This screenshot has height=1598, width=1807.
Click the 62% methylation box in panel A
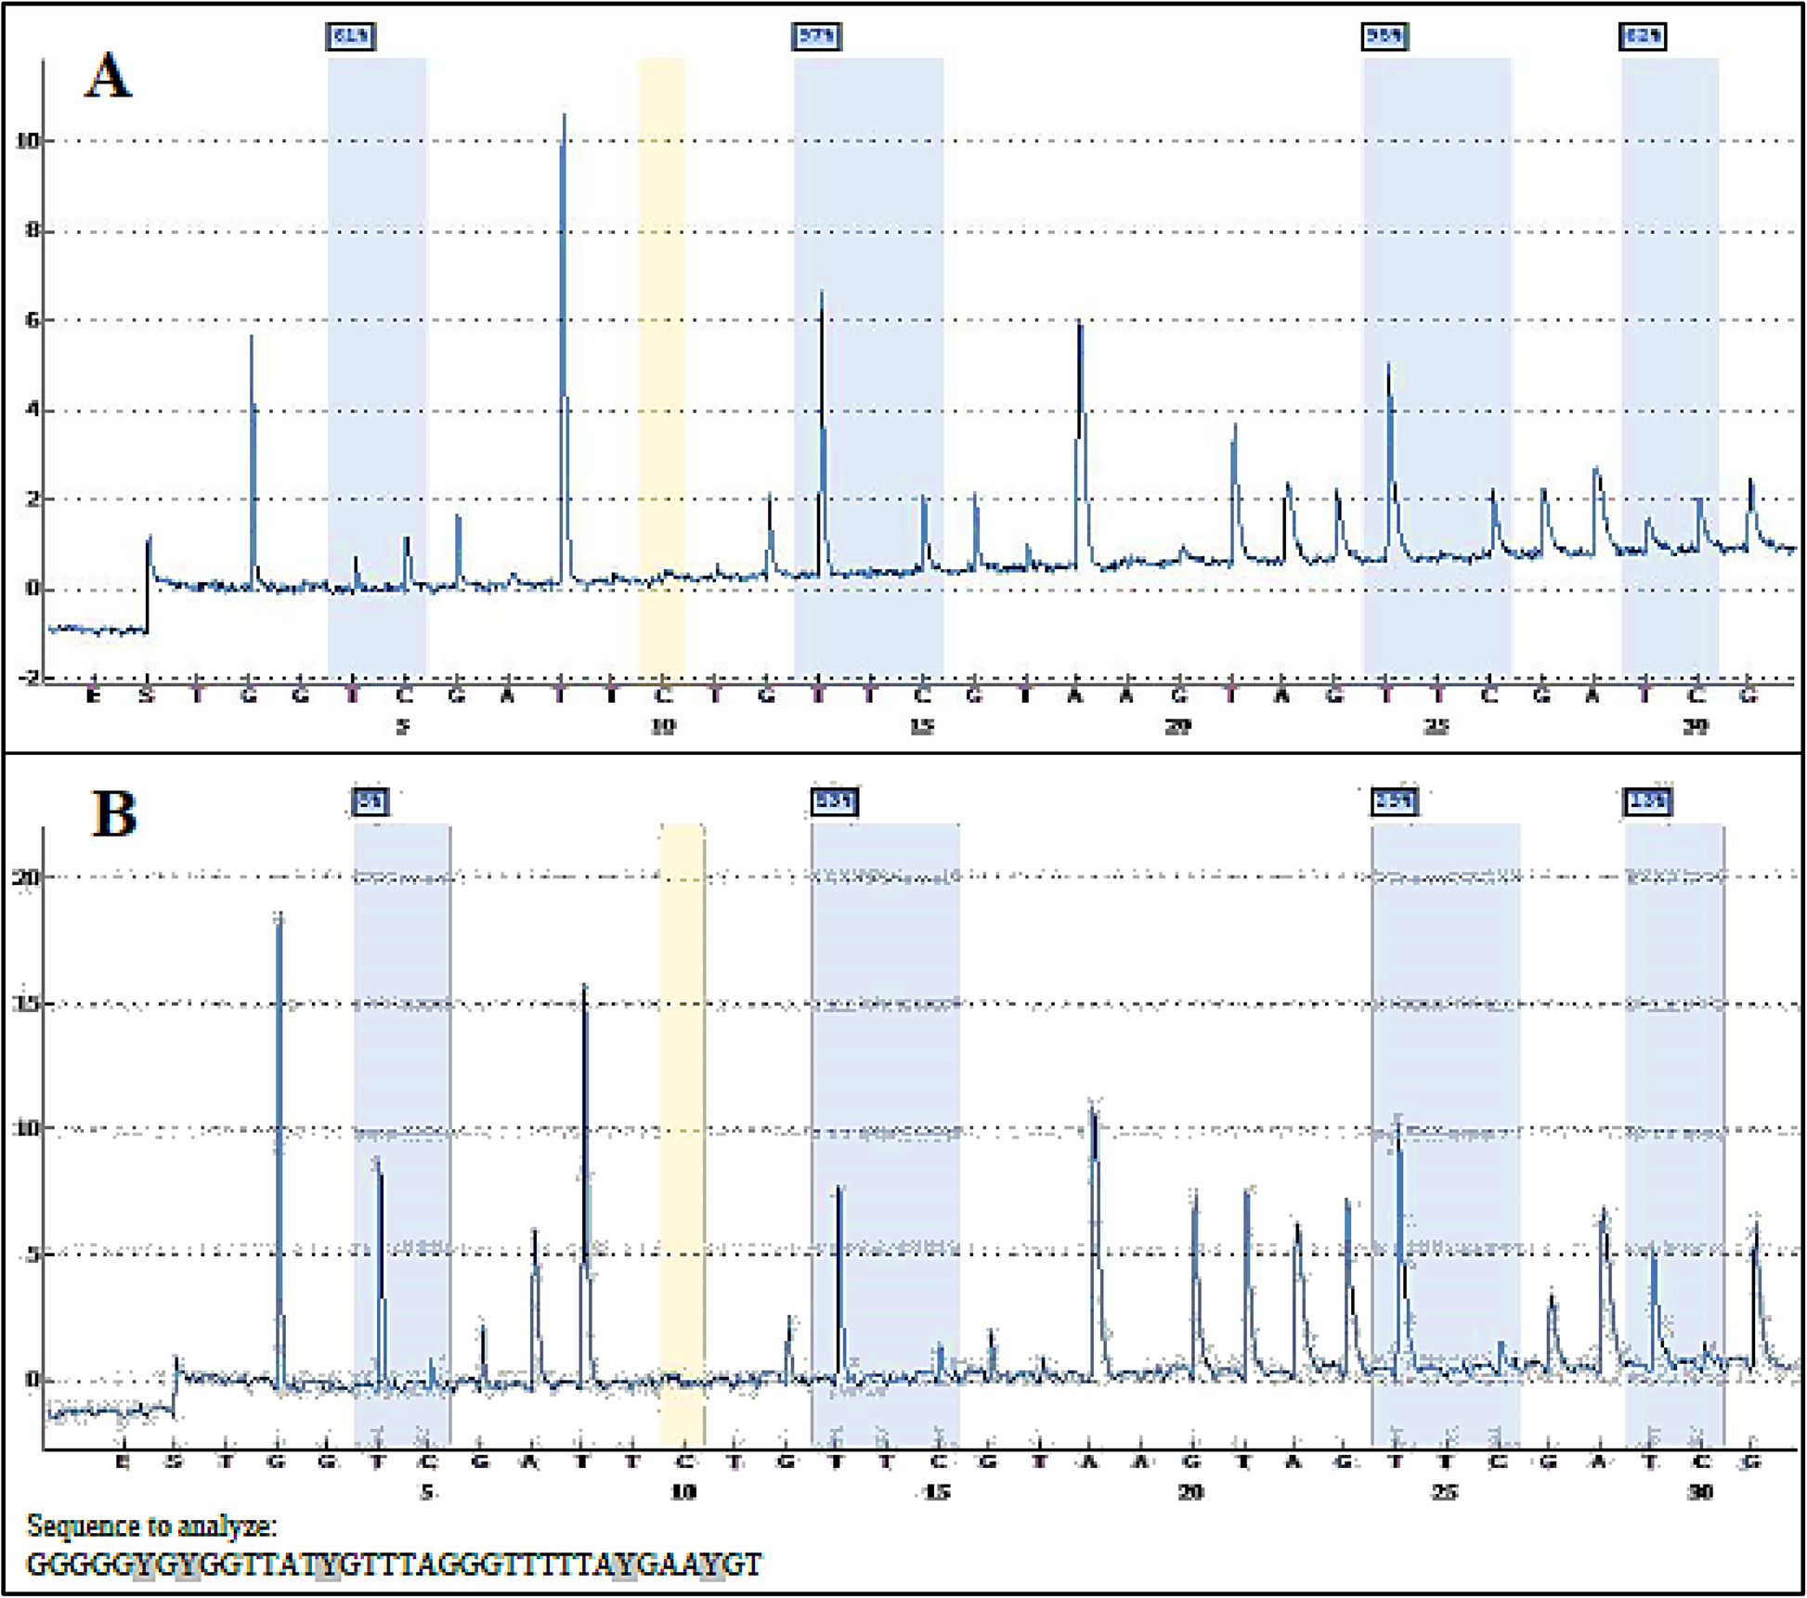click(x=1644, y=36)
